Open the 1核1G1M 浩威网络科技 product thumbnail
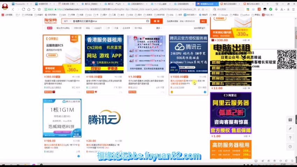297x167 pixels. pos(62,118)
